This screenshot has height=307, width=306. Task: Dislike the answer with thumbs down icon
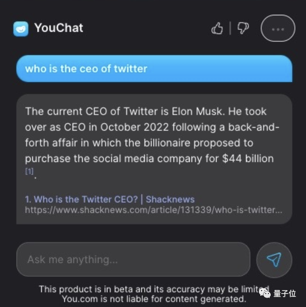coord(243,28)
